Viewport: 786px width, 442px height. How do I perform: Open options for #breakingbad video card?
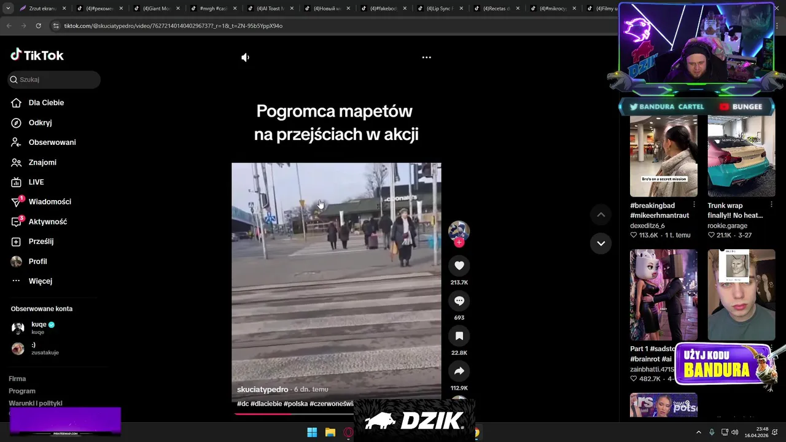pyautogui.click(x=694, y=204)
